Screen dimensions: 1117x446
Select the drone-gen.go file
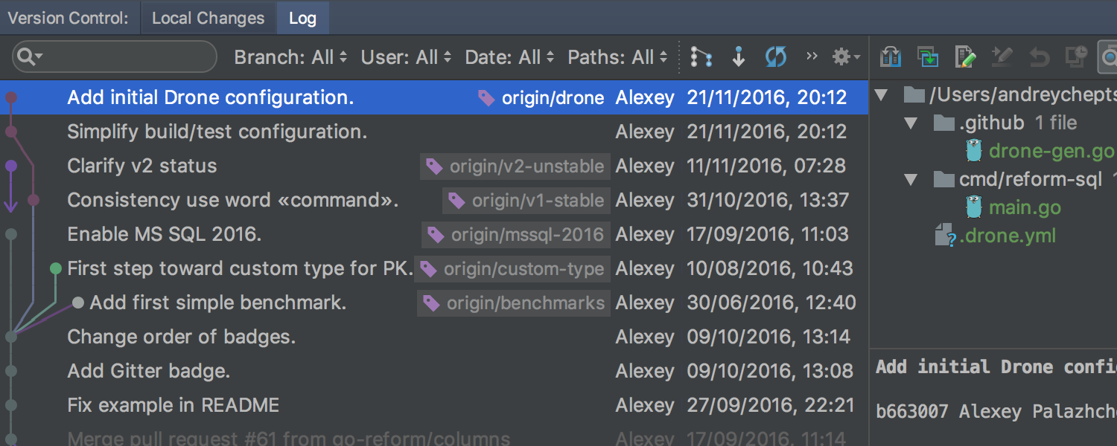pyautogui.click(x=1050, y=151)
